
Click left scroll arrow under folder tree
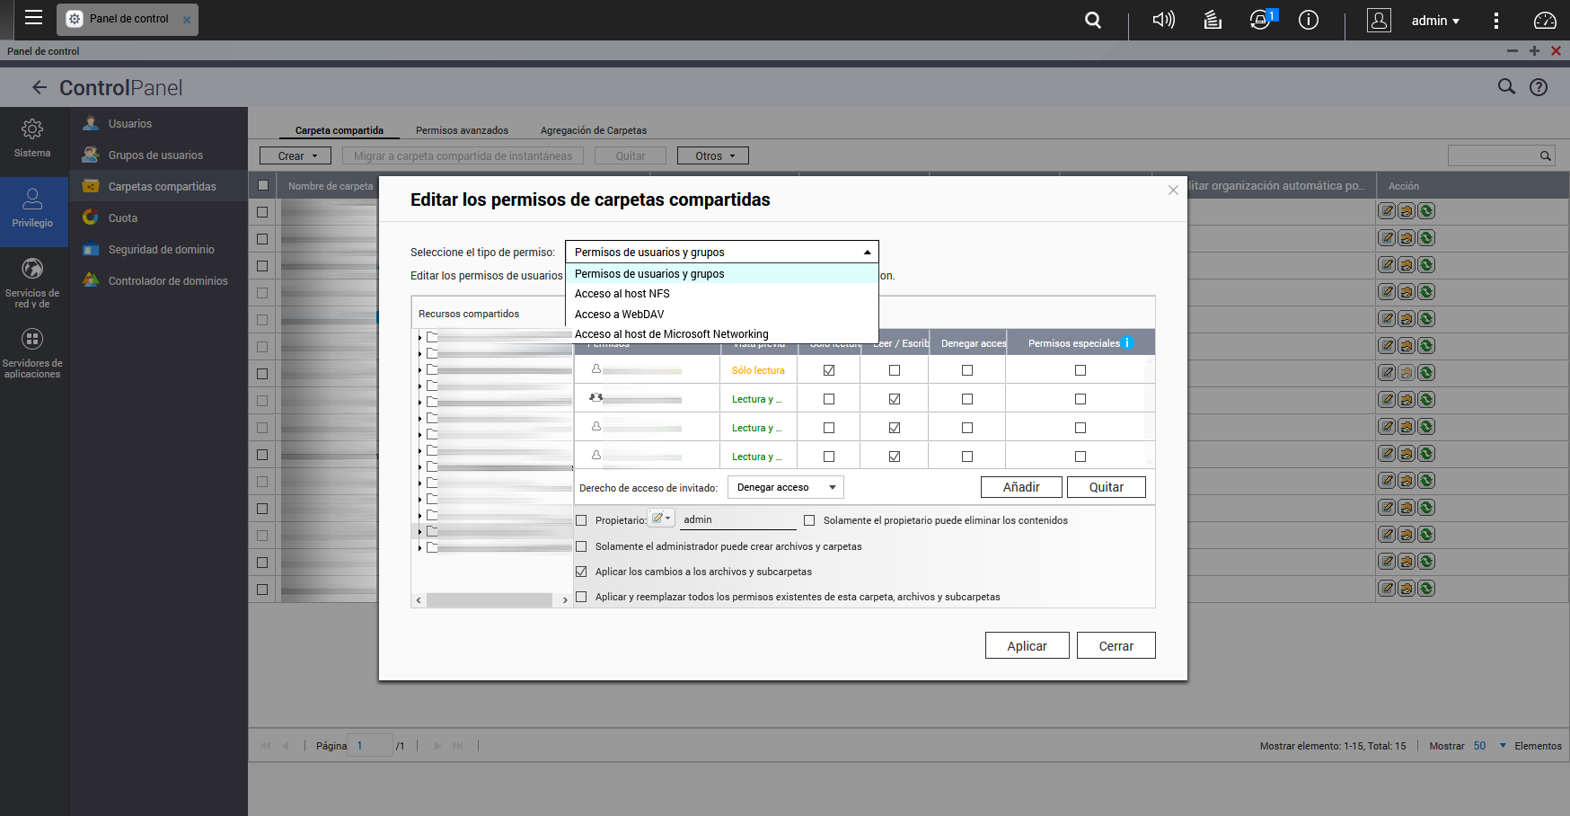coord(419,599)
